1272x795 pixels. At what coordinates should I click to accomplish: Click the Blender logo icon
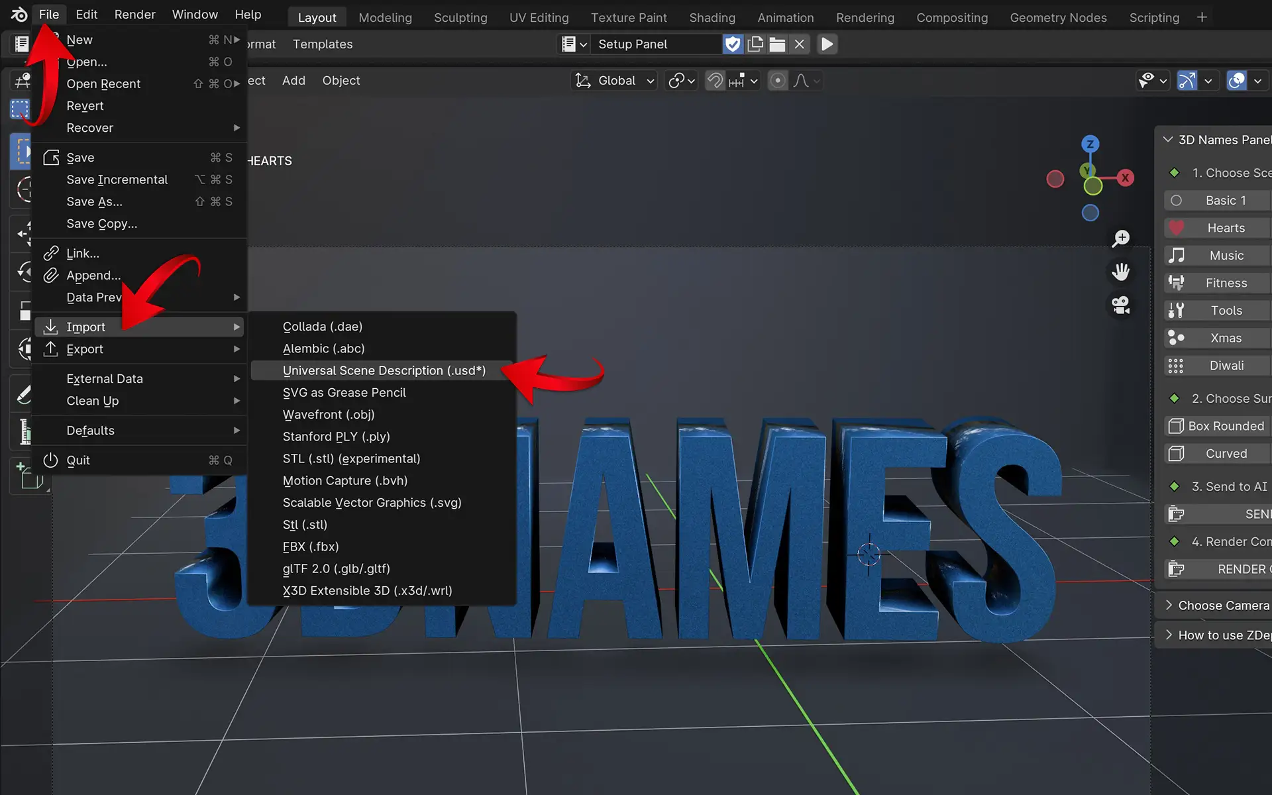click(19, 15)
